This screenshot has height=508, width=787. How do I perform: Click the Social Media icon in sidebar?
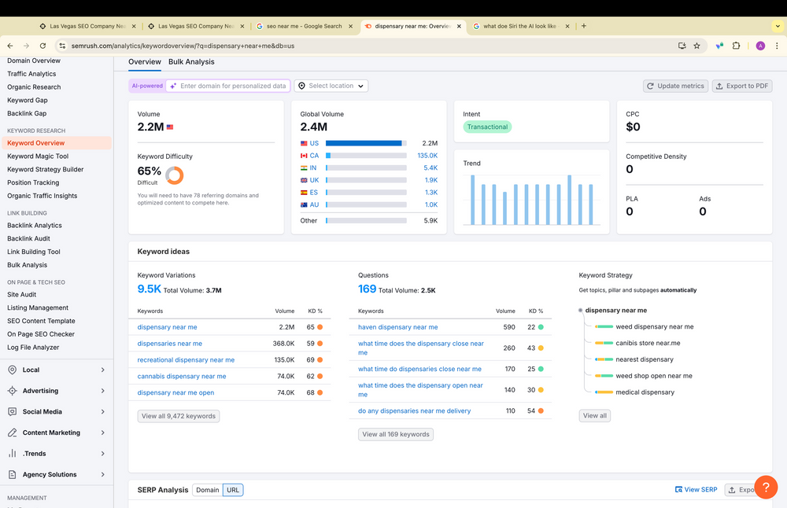tap(12, 412)
